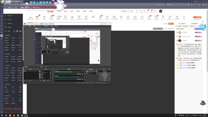Adjust the 桌面音频 volume slider
The image size is (208, 117).
[67, 79]
